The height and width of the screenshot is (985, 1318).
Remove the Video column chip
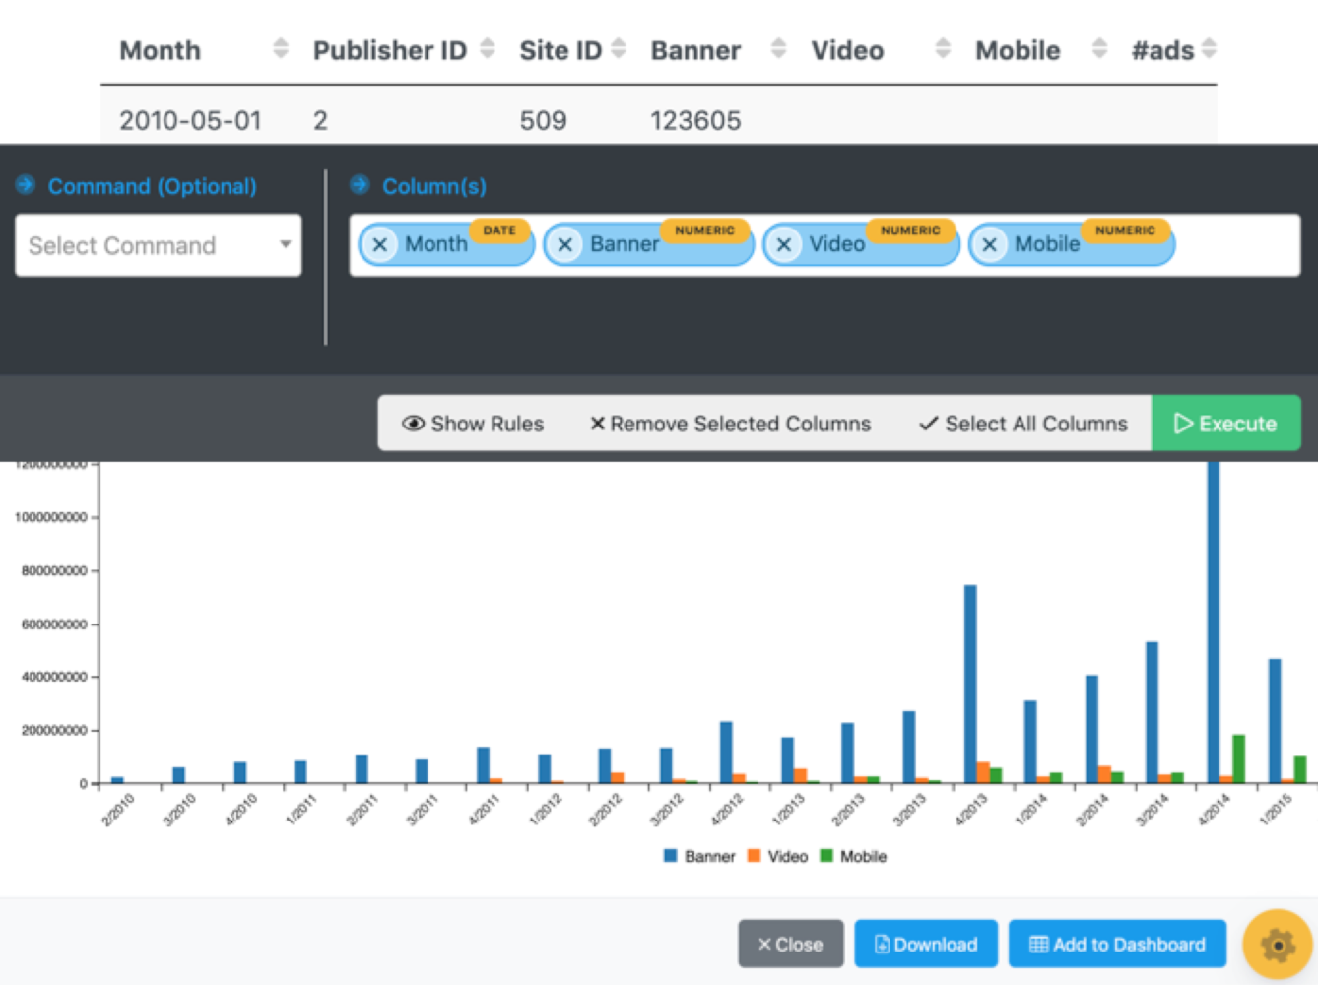pyautogui.click(x=784, y=244)
